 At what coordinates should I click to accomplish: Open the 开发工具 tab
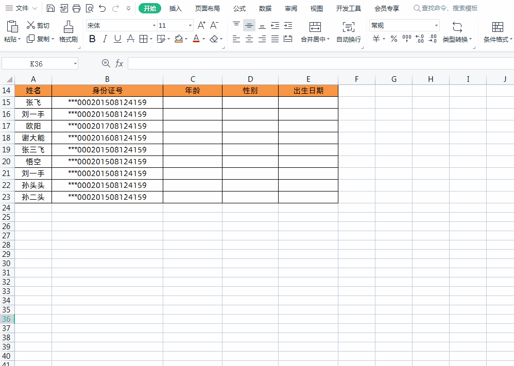point(349,9)
